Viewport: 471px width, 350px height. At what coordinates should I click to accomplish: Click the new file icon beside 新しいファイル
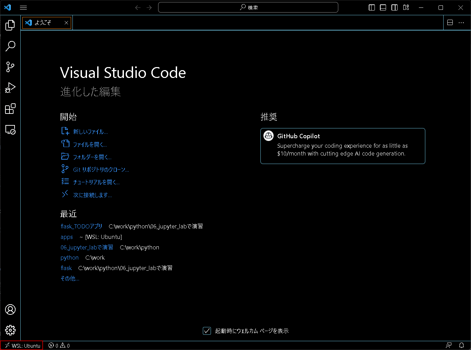pyautogui.click(x=65, y=131)
